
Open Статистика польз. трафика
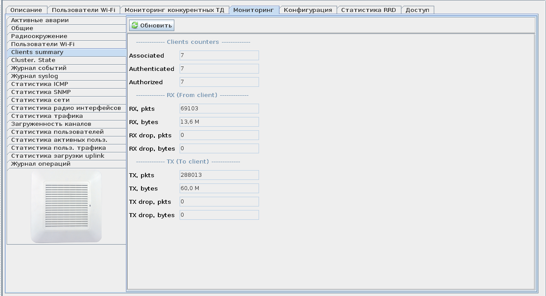[x=67, y=148]
